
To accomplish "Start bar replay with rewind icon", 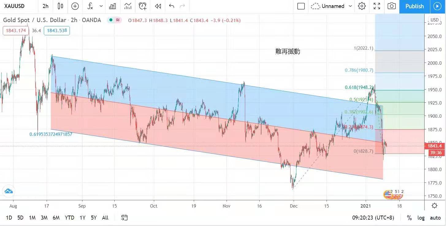I will pyautogui.click(x=158, y=6).
